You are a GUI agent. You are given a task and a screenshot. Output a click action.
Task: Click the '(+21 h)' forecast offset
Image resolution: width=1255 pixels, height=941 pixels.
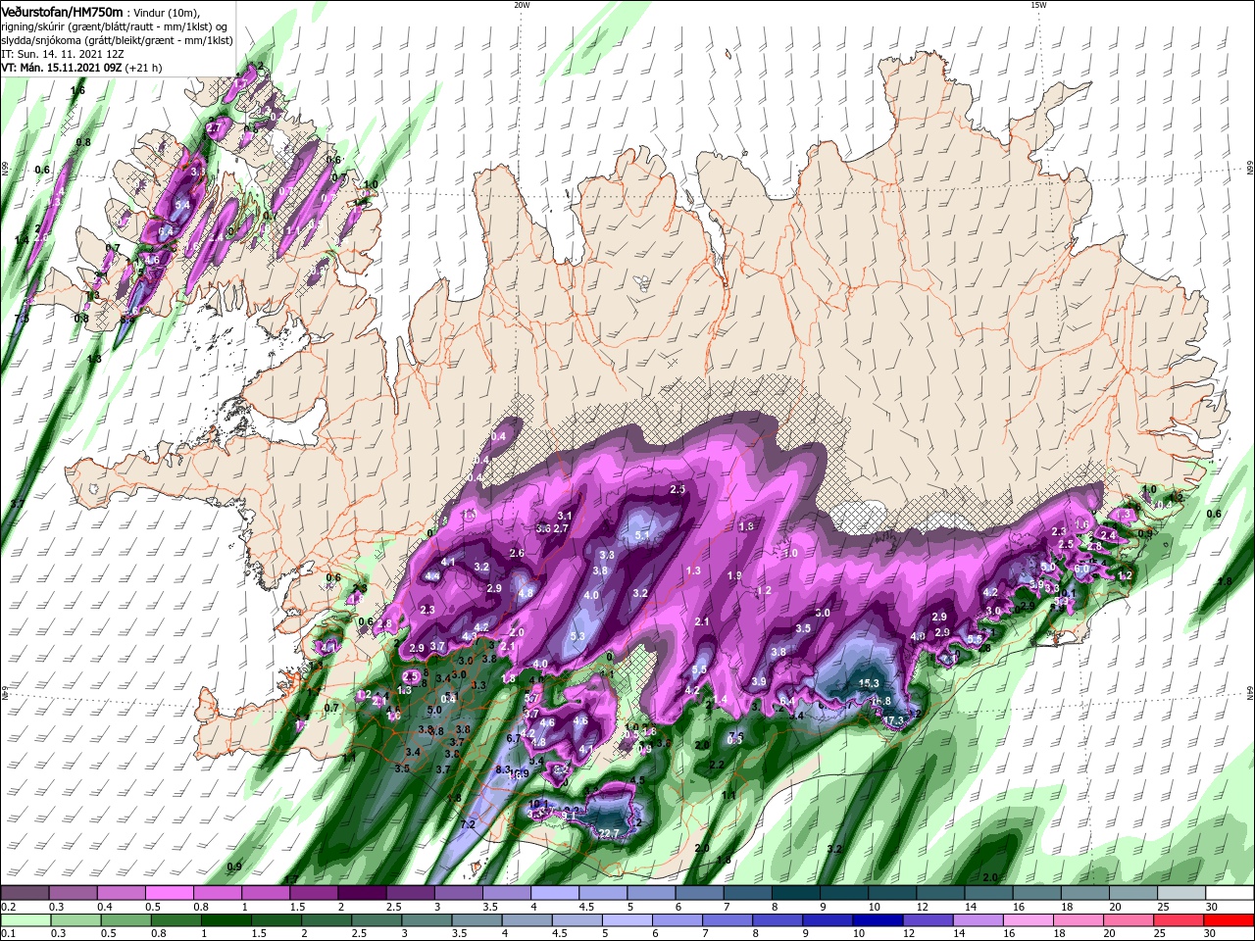[142, 68]
